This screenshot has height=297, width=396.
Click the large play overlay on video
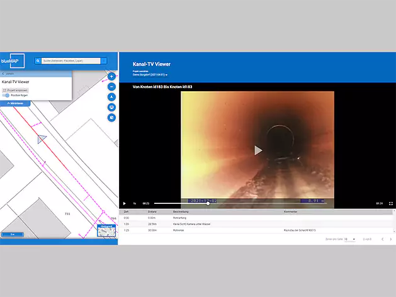pos(257,150)
